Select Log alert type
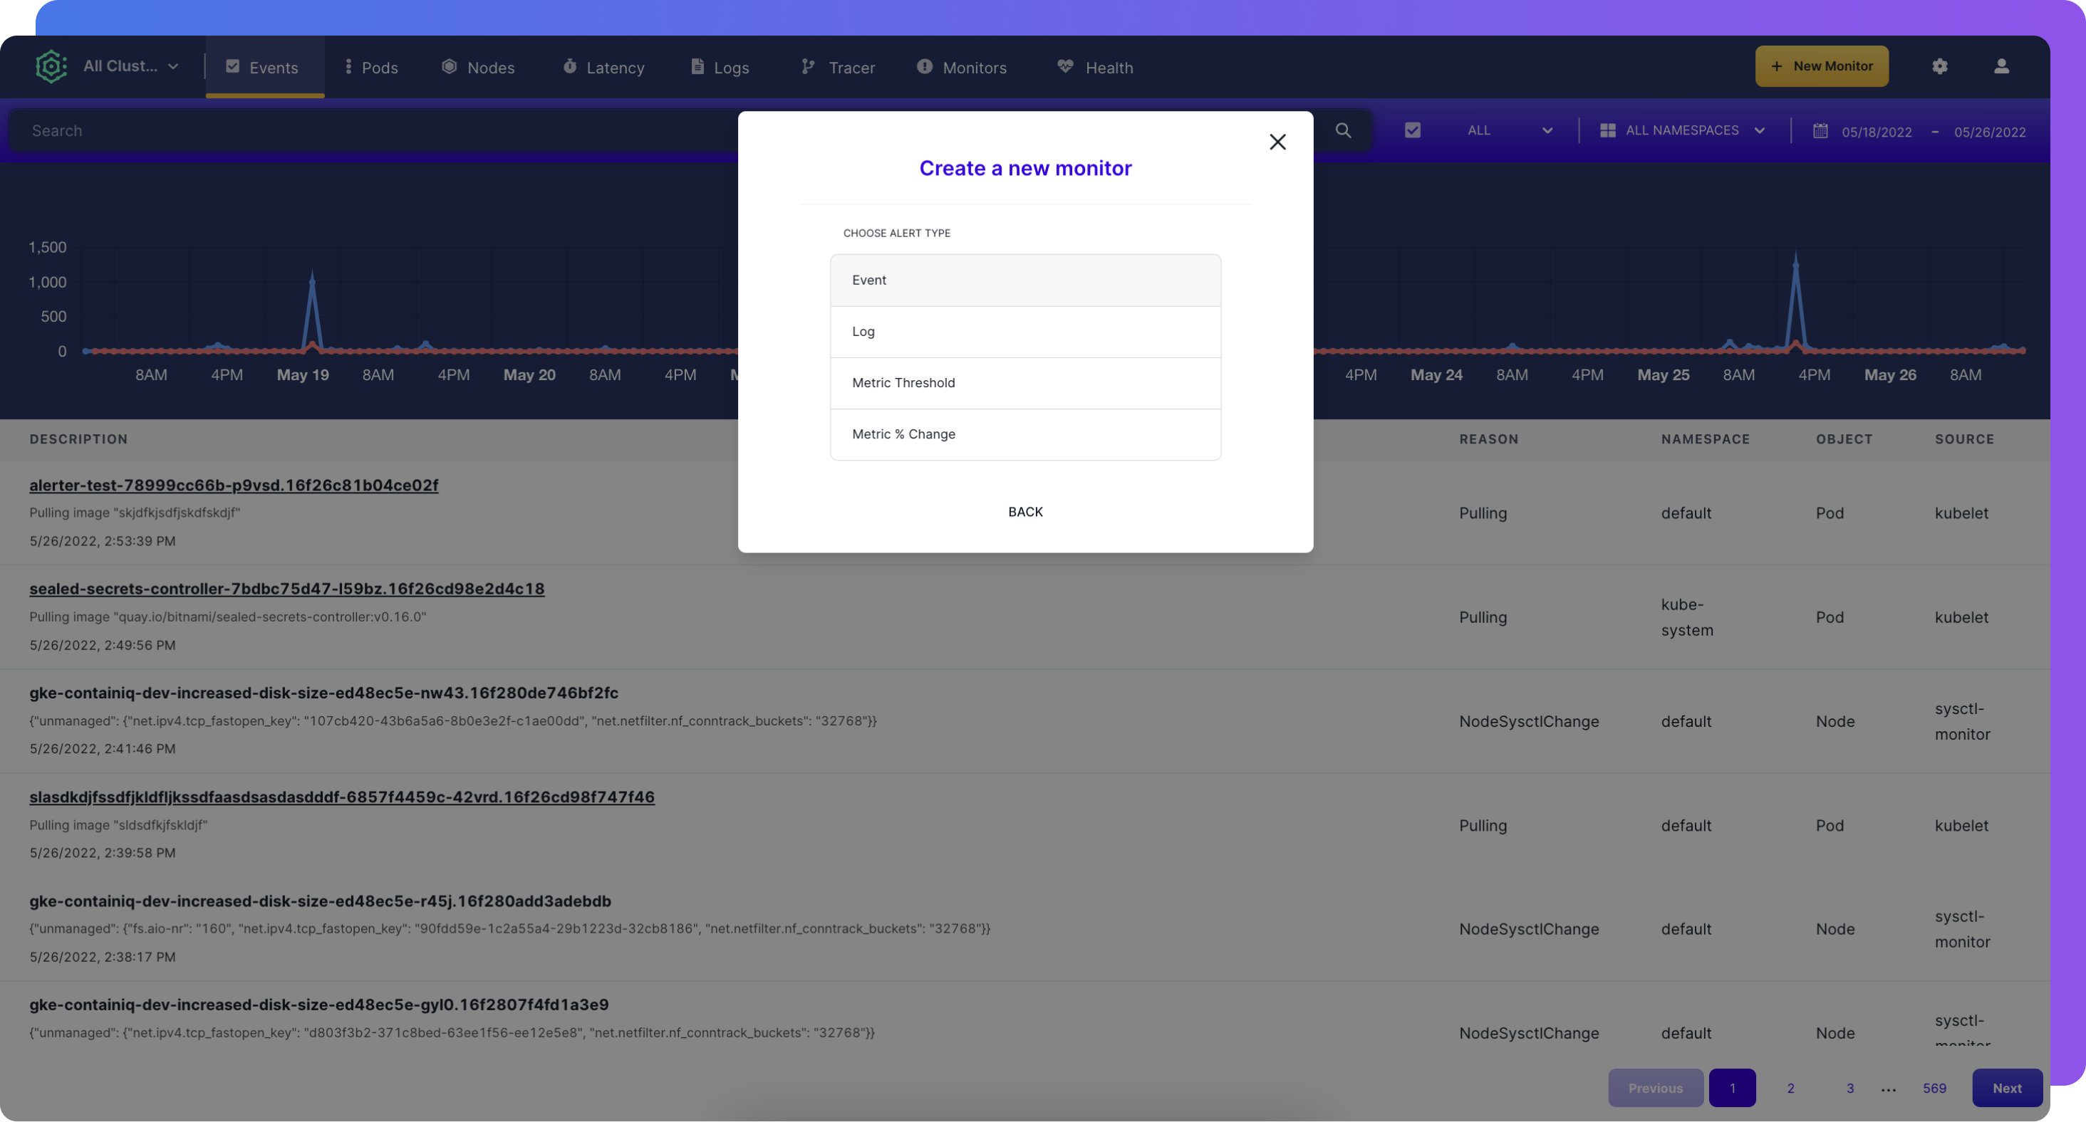The height and width of the screenshot is (1122, 2086). click(x=1025, y=332)
